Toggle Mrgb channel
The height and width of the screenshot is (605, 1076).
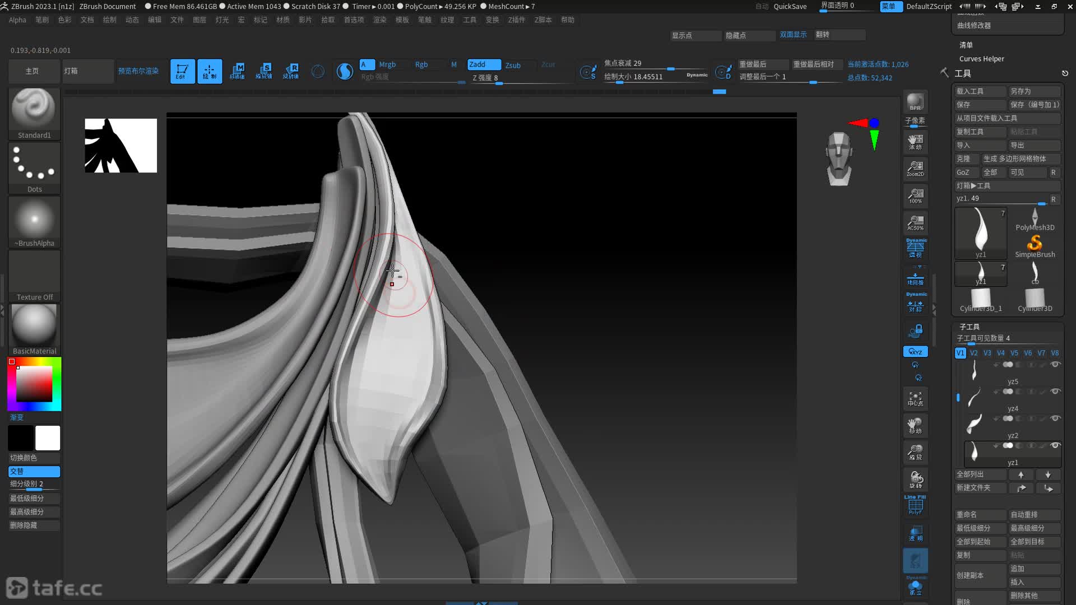pyautogui.click(x=387, y=64)
